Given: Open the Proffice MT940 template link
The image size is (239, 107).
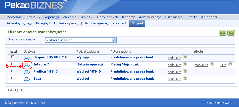Looking at the screenshot, I should point(45,71).
